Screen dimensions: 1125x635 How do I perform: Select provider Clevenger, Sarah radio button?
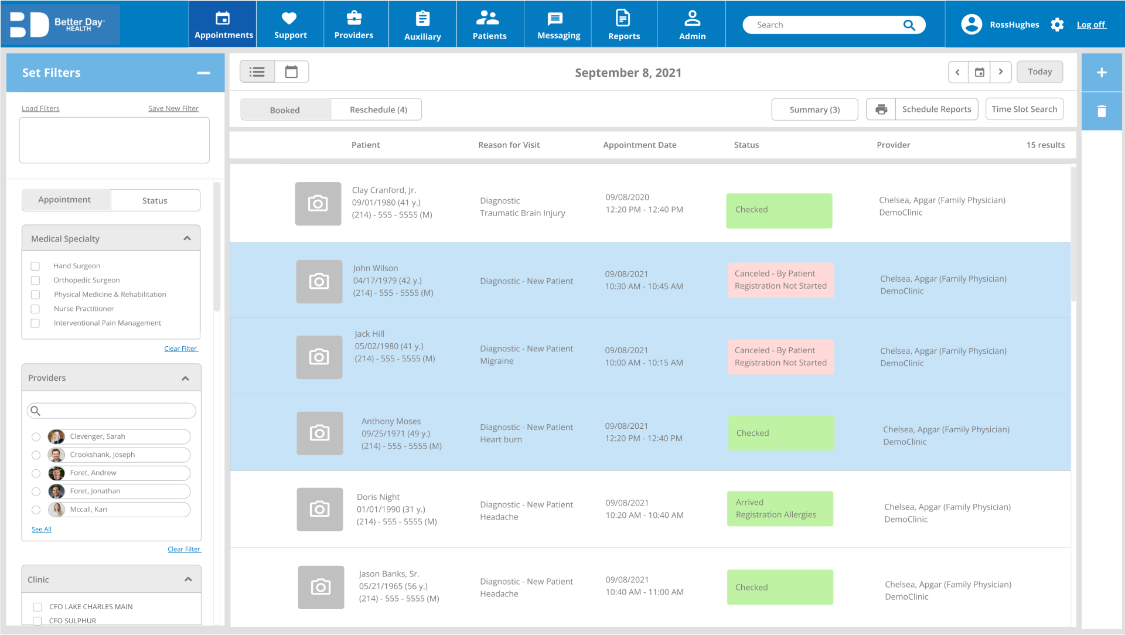point(36,437)
